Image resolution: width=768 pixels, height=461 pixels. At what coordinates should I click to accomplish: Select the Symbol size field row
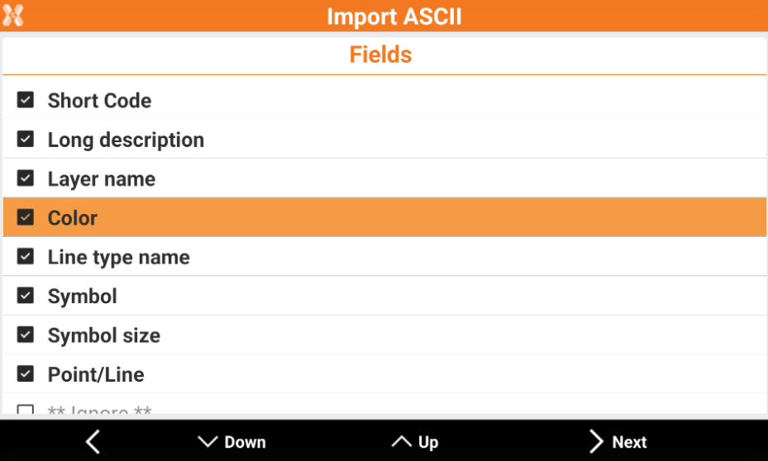(104, 335)
